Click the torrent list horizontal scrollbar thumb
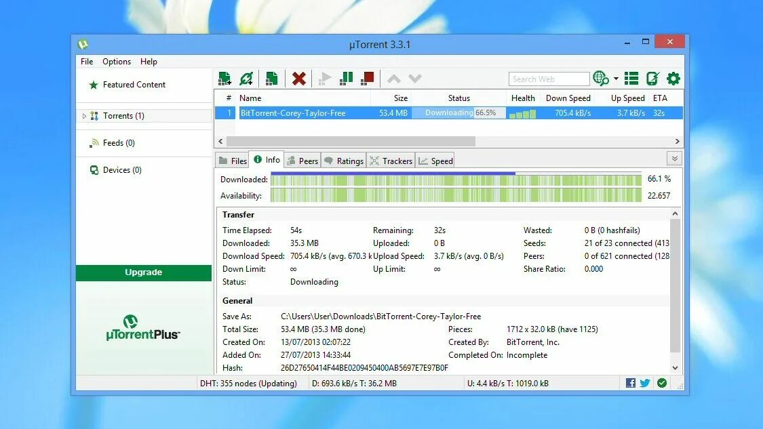 pos(351,141)
